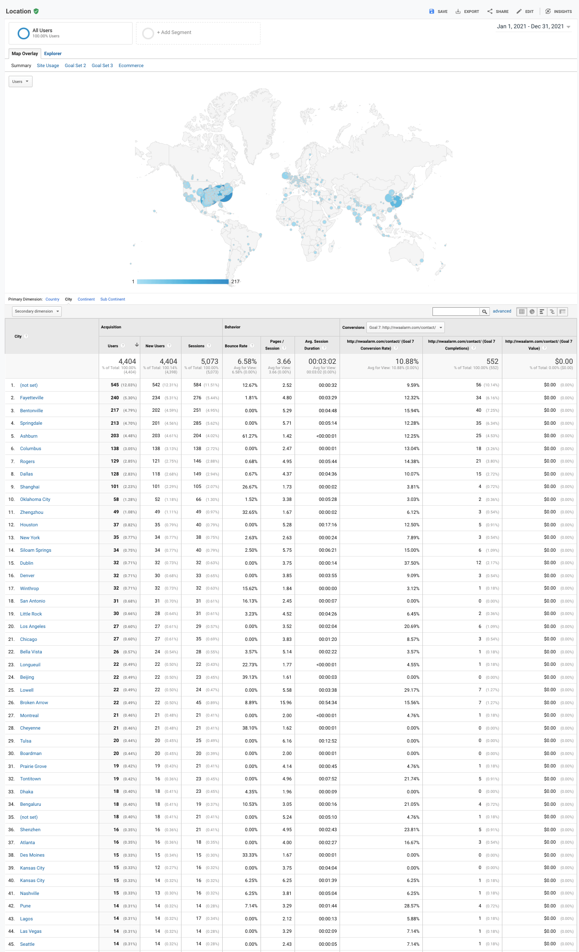
Task: Click the large US bubble on map
Action: point(223,193)
